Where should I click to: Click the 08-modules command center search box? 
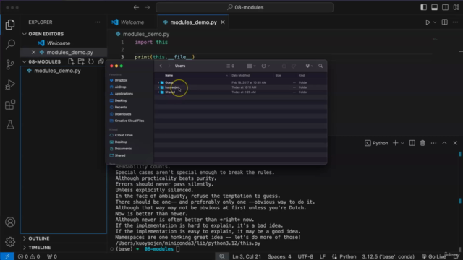245,7
